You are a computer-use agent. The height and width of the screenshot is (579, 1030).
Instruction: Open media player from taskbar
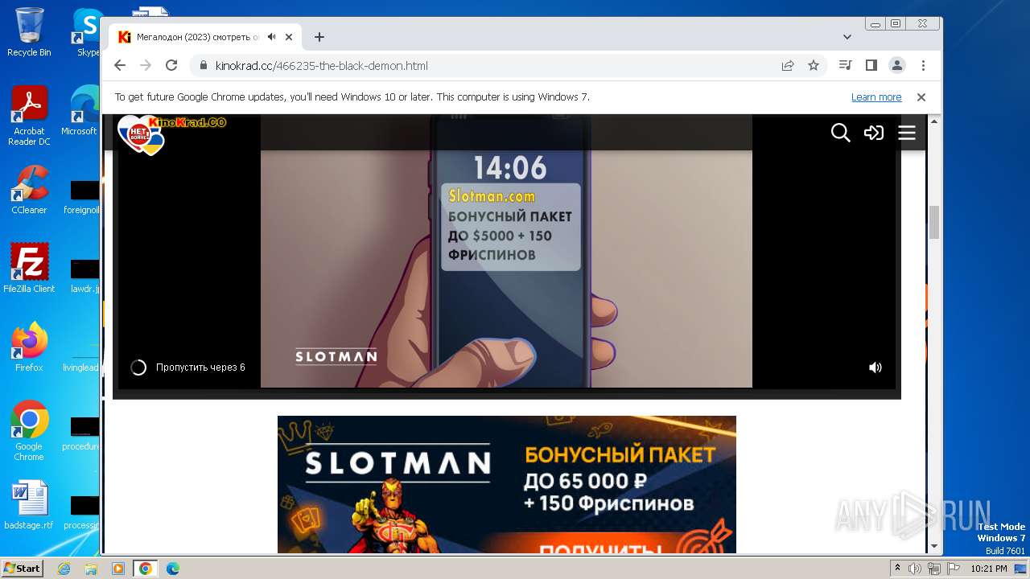(118, 569)
